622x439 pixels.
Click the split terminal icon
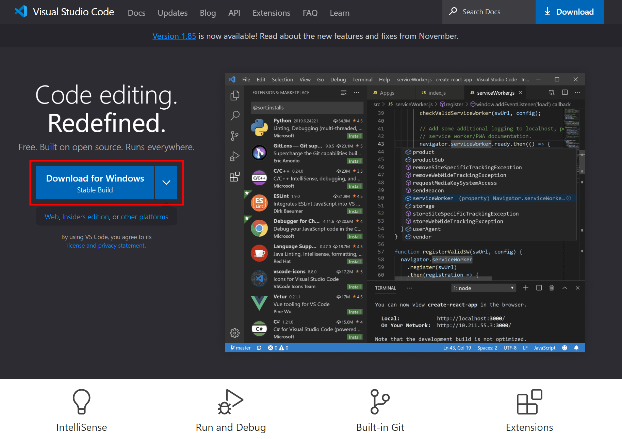pyautogui.click(x=539, y=288)
